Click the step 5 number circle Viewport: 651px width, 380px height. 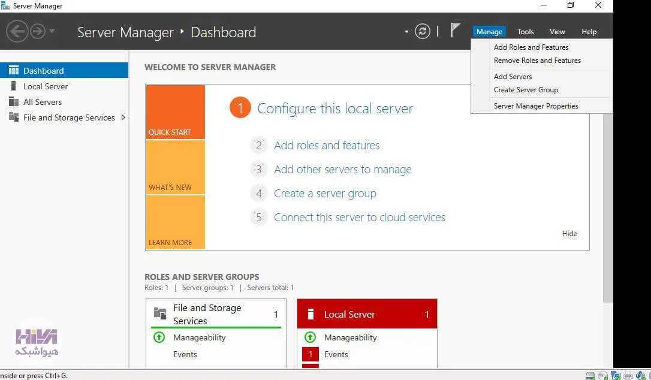point(258,217)
